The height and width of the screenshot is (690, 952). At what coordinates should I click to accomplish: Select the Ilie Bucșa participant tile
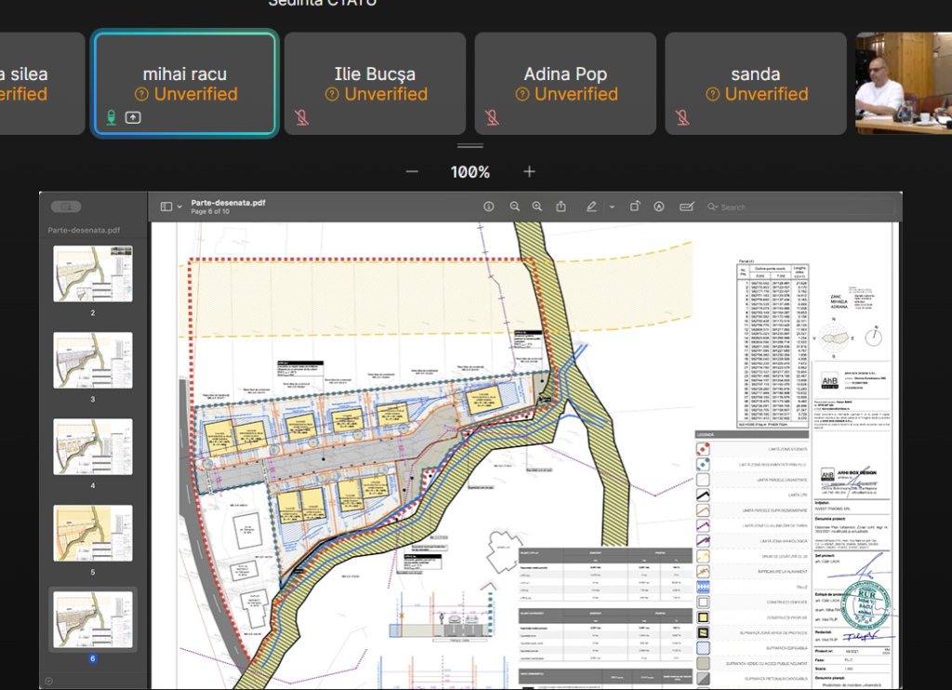coord(376,84)
